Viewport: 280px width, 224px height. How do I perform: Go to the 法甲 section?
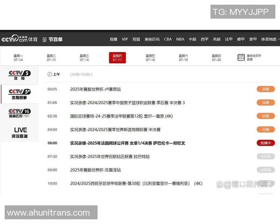click(229, 39)
